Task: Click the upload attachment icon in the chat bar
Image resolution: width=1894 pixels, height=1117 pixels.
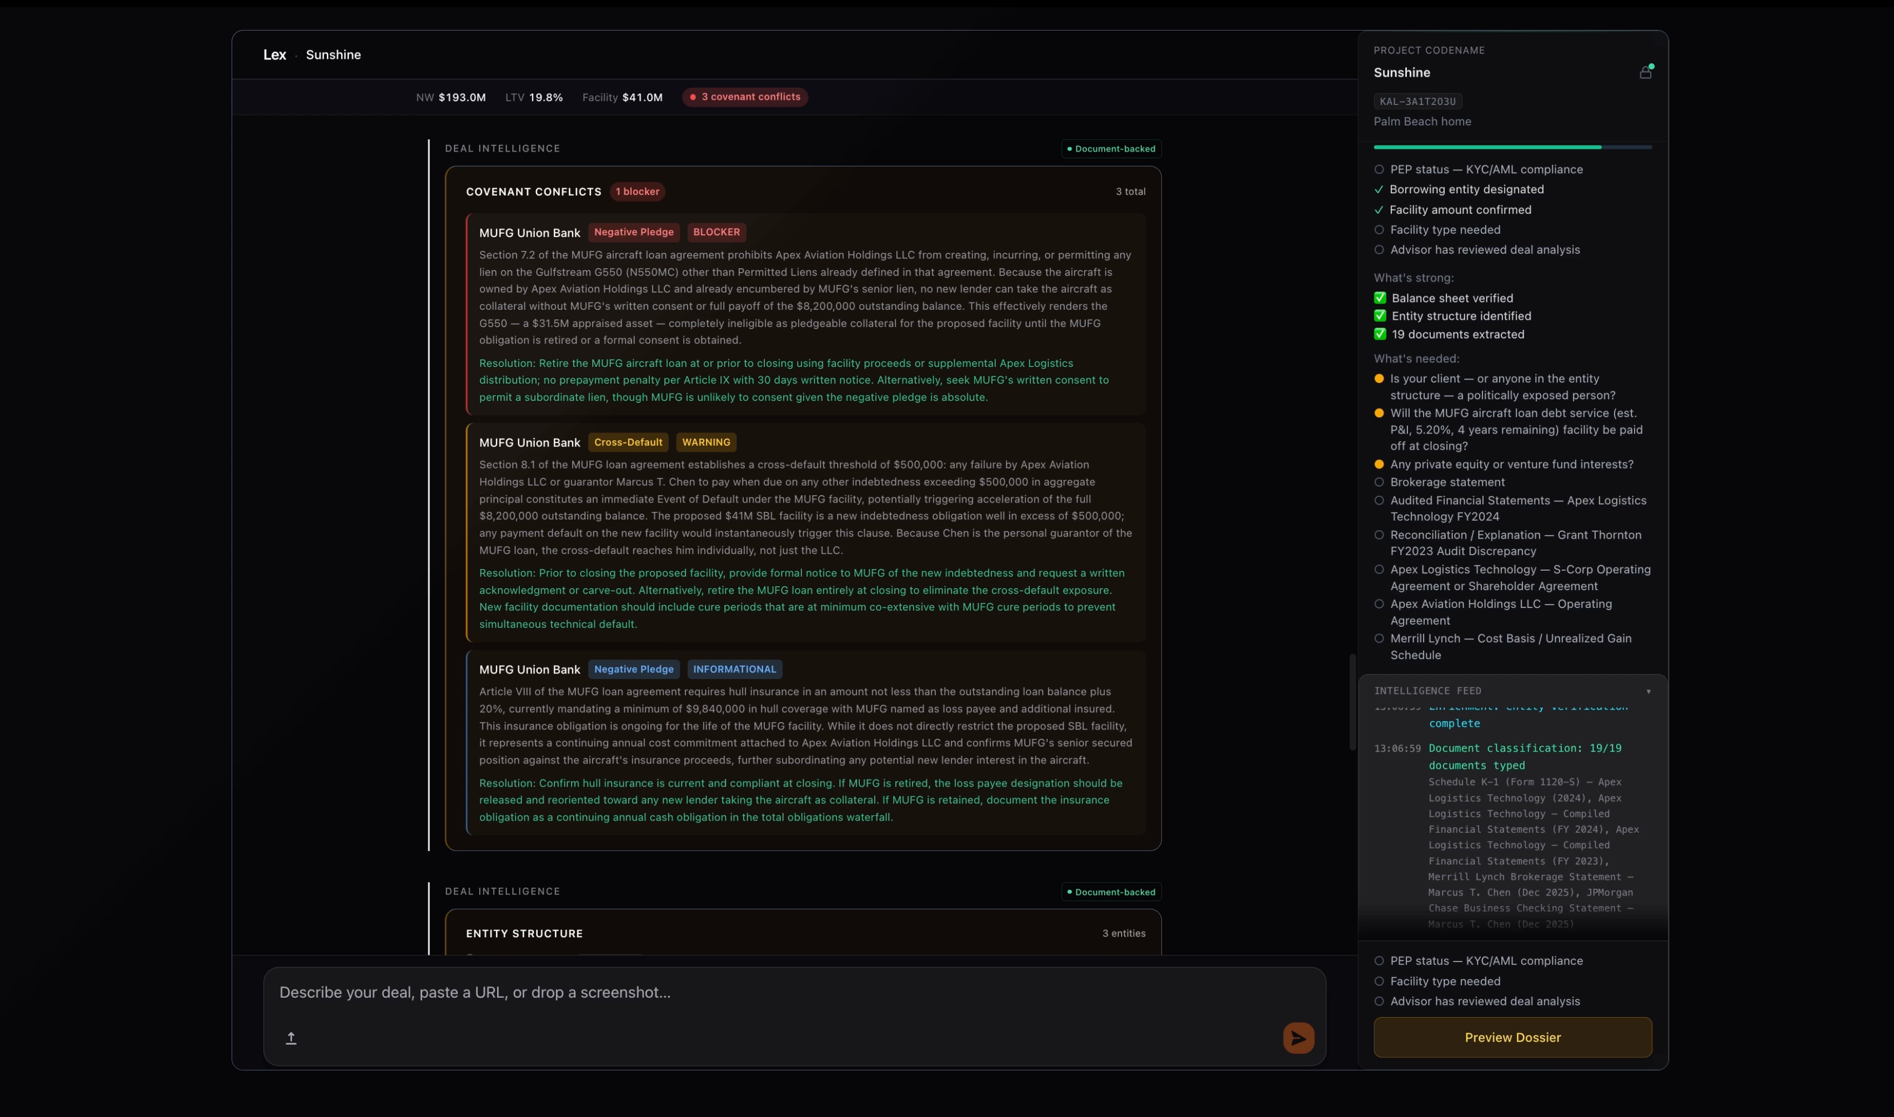Action: pos(292,1037)
